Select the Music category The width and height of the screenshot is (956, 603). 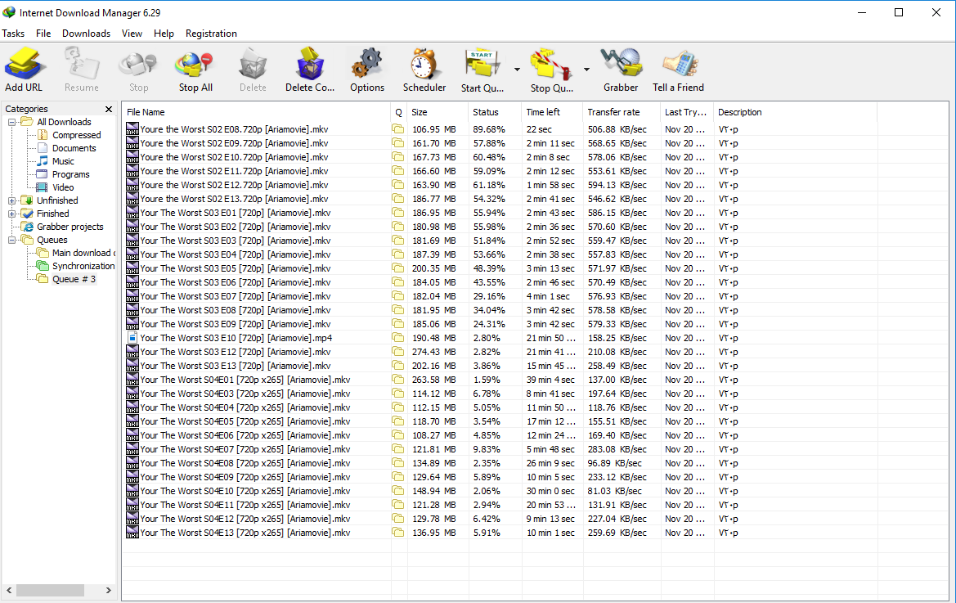click(x=63, y=161)
